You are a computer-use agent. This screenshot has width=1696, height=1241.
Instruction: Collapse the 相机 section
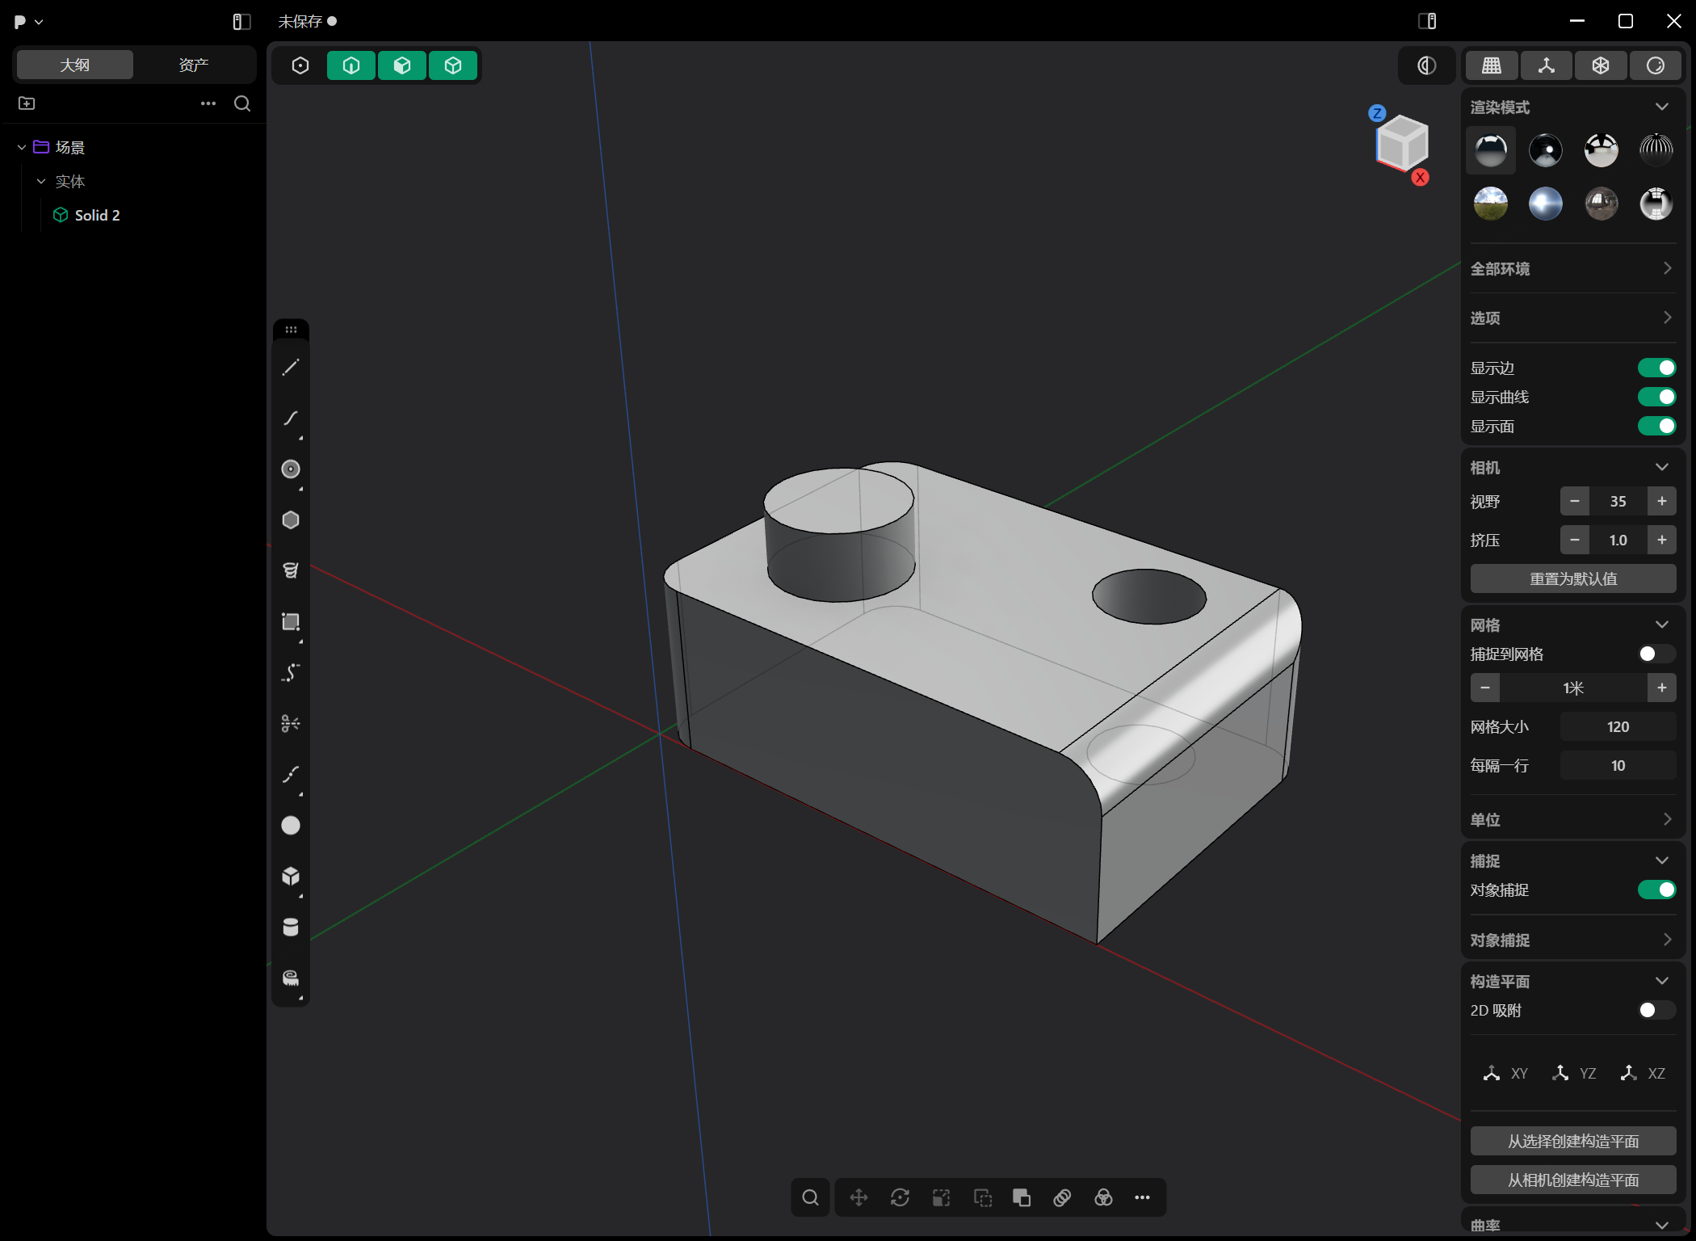(x=1662, y=467)
